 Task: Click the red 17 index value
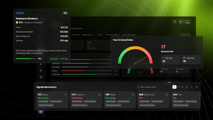tap(163, 47)
